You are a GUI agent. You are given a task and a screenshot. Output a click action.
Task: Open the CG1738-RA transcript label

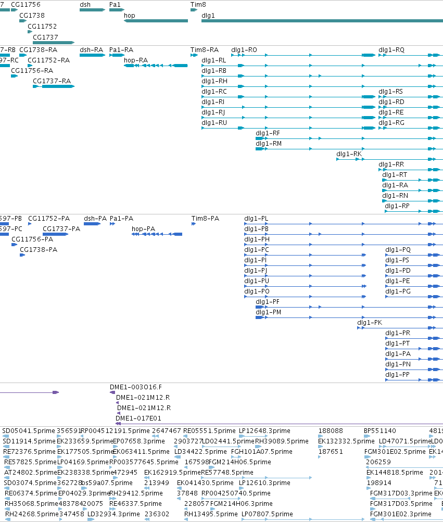click(x=39, y=49)
